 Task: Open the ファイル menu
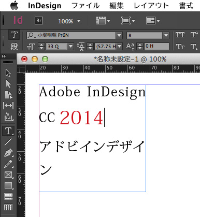click(x=85, y=6)
